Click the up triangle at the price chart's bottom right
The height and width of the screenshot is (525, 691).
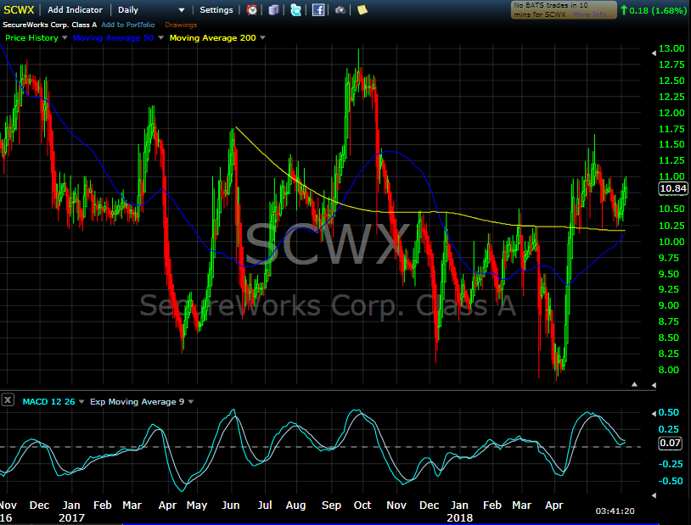coord(635,384)
